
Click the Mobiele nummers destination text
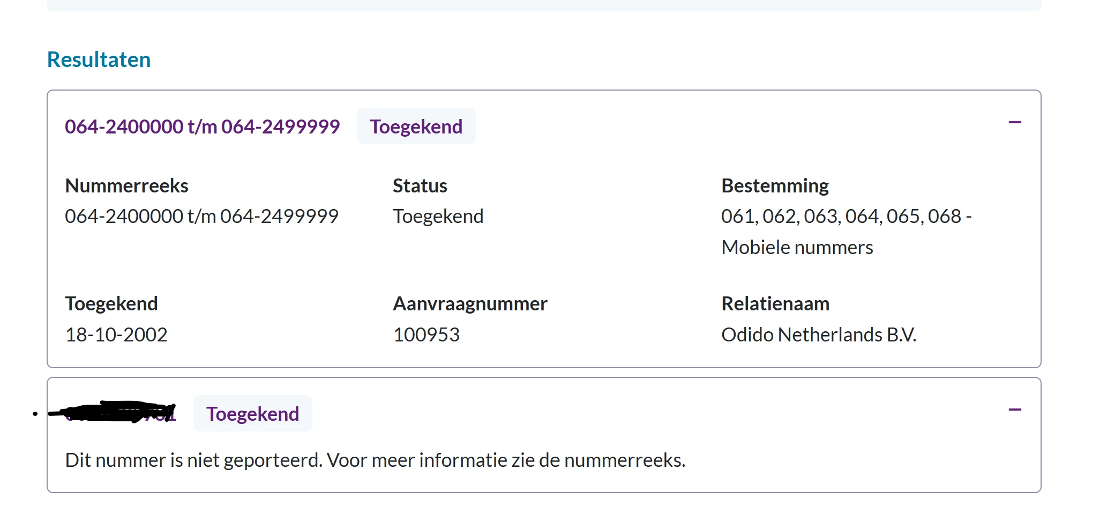click(x=797, y=248)
